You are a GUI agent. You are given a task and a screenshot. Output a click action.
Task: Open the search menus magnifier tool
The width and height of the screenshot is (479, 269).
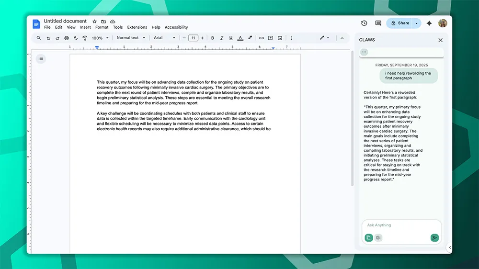coord(38,38)
